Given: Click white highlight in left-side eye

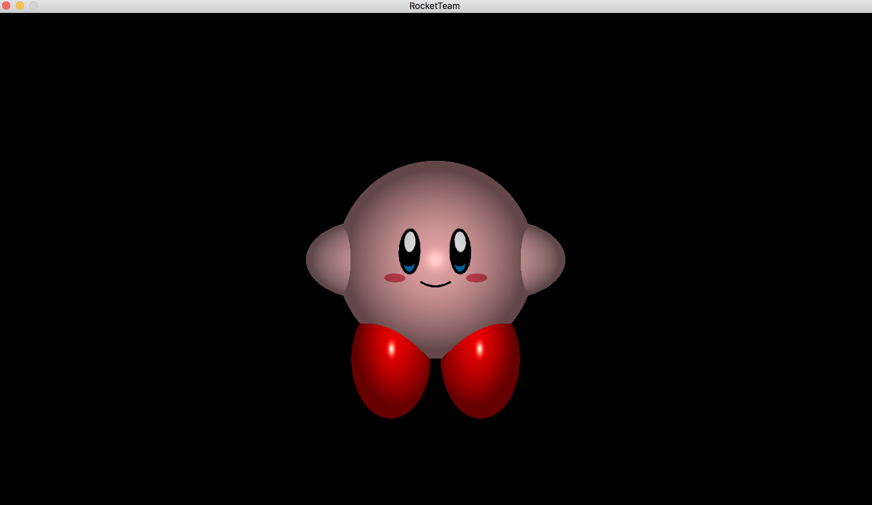Looking at the screenshot, I should point(410,242).
